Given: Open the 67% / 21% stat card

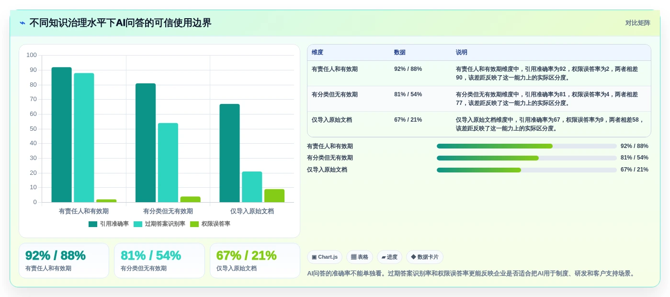Looking at the screenshot, I should coord(255,261).
